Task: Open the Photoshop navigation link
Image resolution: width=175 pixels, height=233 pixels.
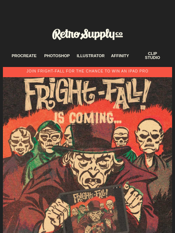Action: point(57,56)
